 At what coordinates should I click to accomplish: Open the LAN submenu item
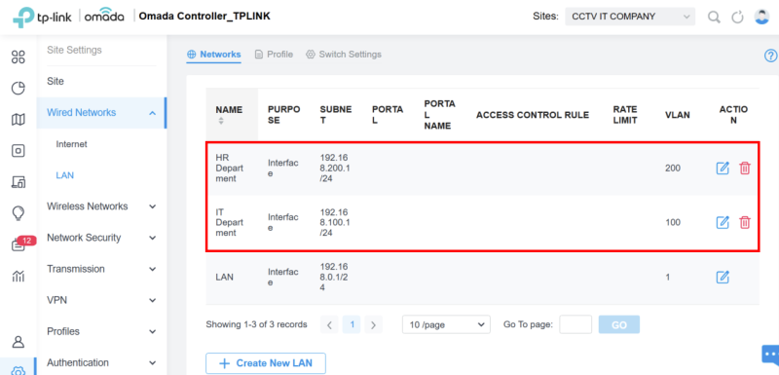(x=64, y=175)
